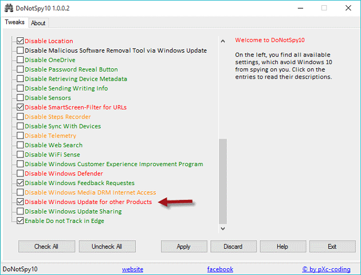361x275 pixels.
Task: Check Disable Web Search box
Action: (x=20, y=145)
